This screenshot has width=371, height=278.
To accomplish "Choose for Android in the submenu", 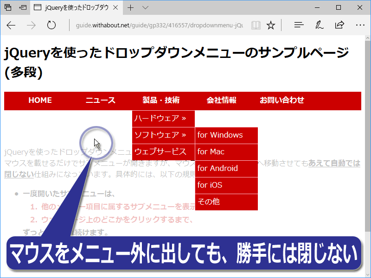I will tap(226, 169).
